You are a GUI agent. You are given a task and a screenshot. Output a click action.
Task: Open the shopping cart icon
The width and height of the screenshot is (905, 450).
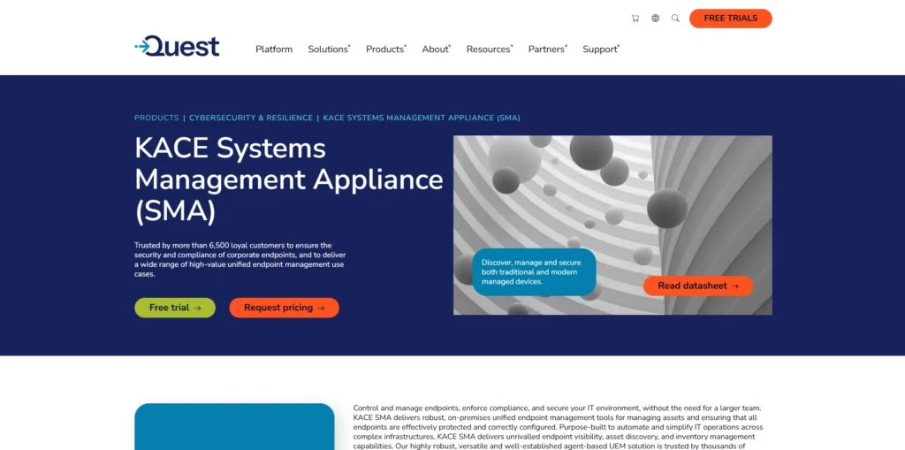635,19
